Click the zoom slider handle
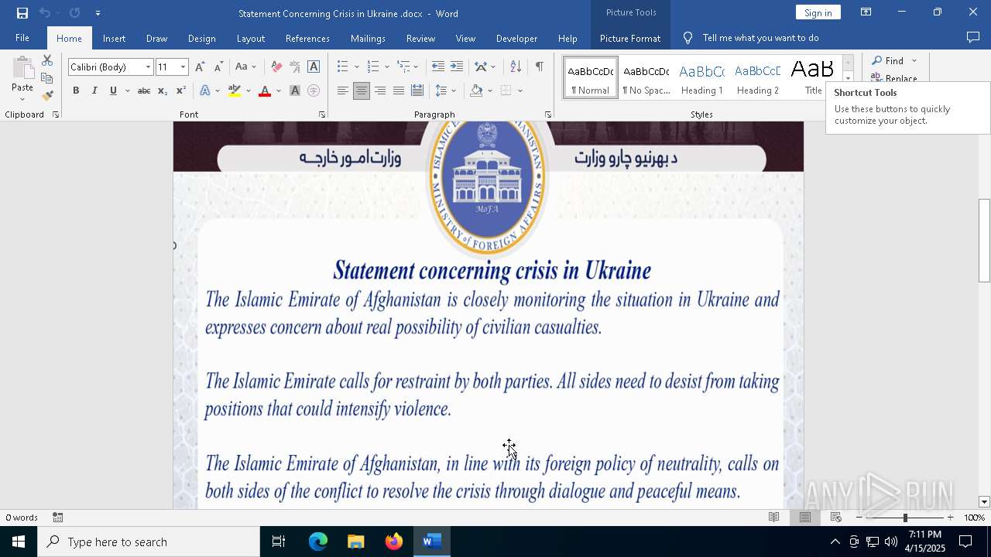This screenshot has height=557, width=991. click(x=905, y=518)
